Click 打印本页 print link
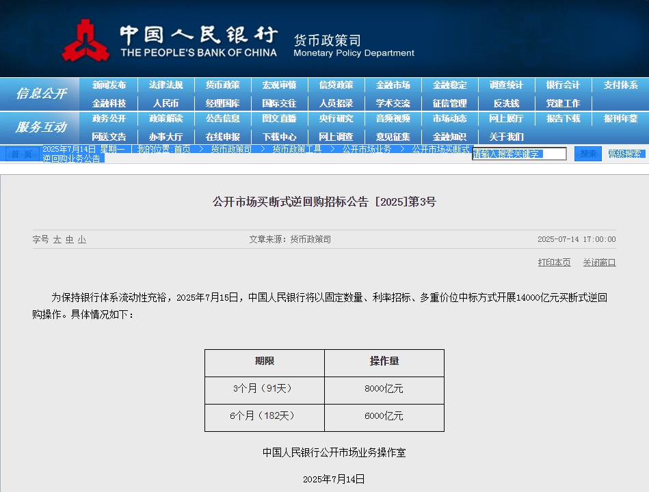The image size is (649, 492). pyautogui.click(x=554, y=262)
